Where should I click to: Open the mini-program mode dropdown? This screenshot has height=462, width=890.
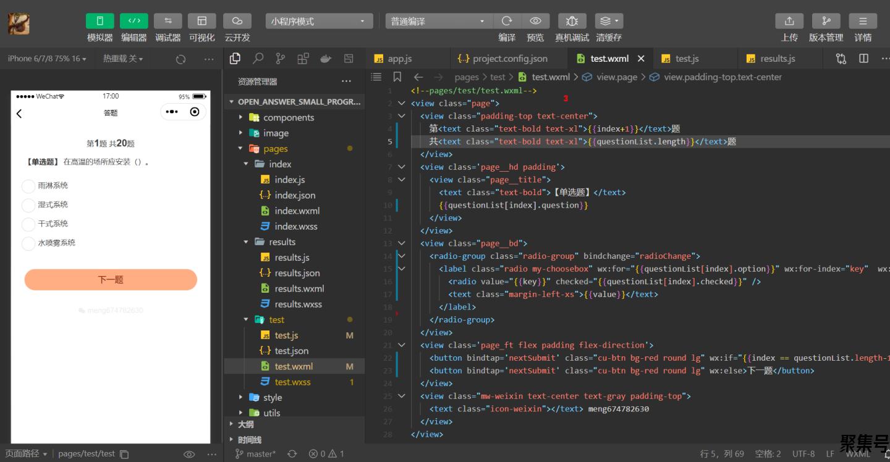pos(320,21)
